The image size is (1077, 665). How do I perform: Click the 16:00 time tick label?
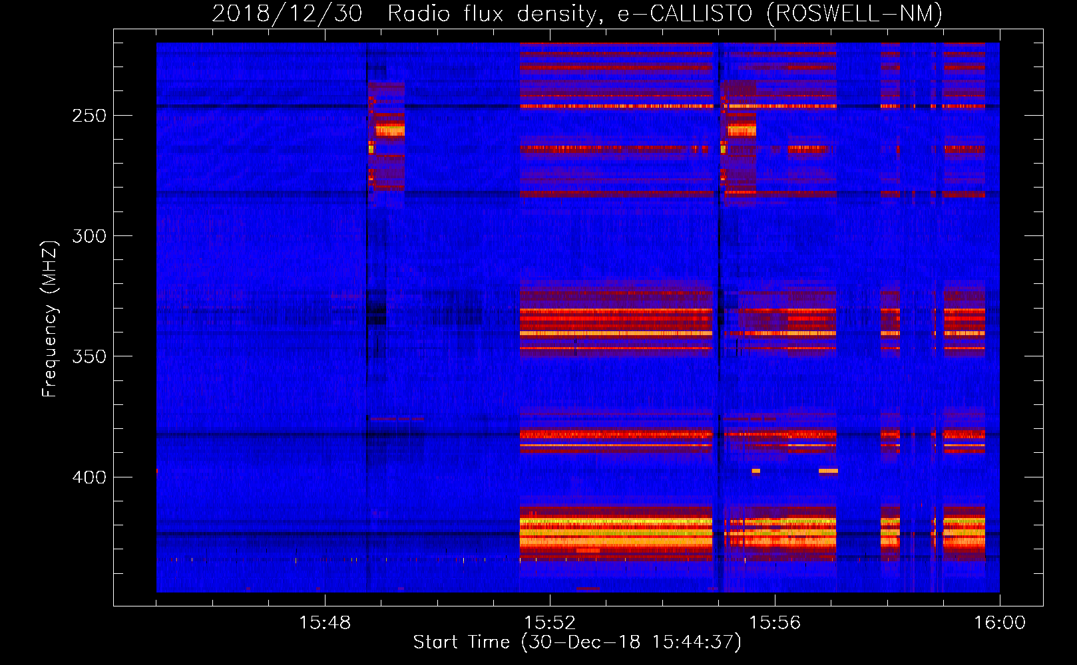(1000, 623)
